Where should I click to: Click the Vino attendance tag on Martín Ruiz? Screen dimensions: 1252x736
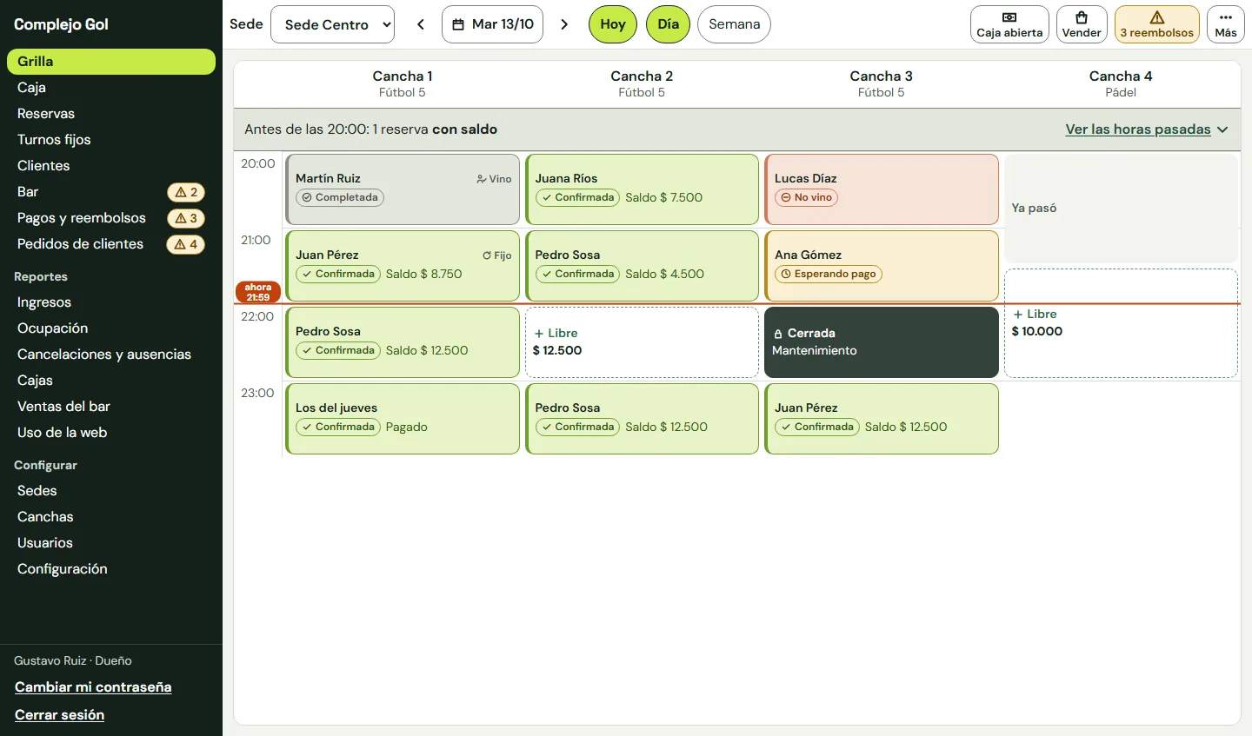click(494, 179)
